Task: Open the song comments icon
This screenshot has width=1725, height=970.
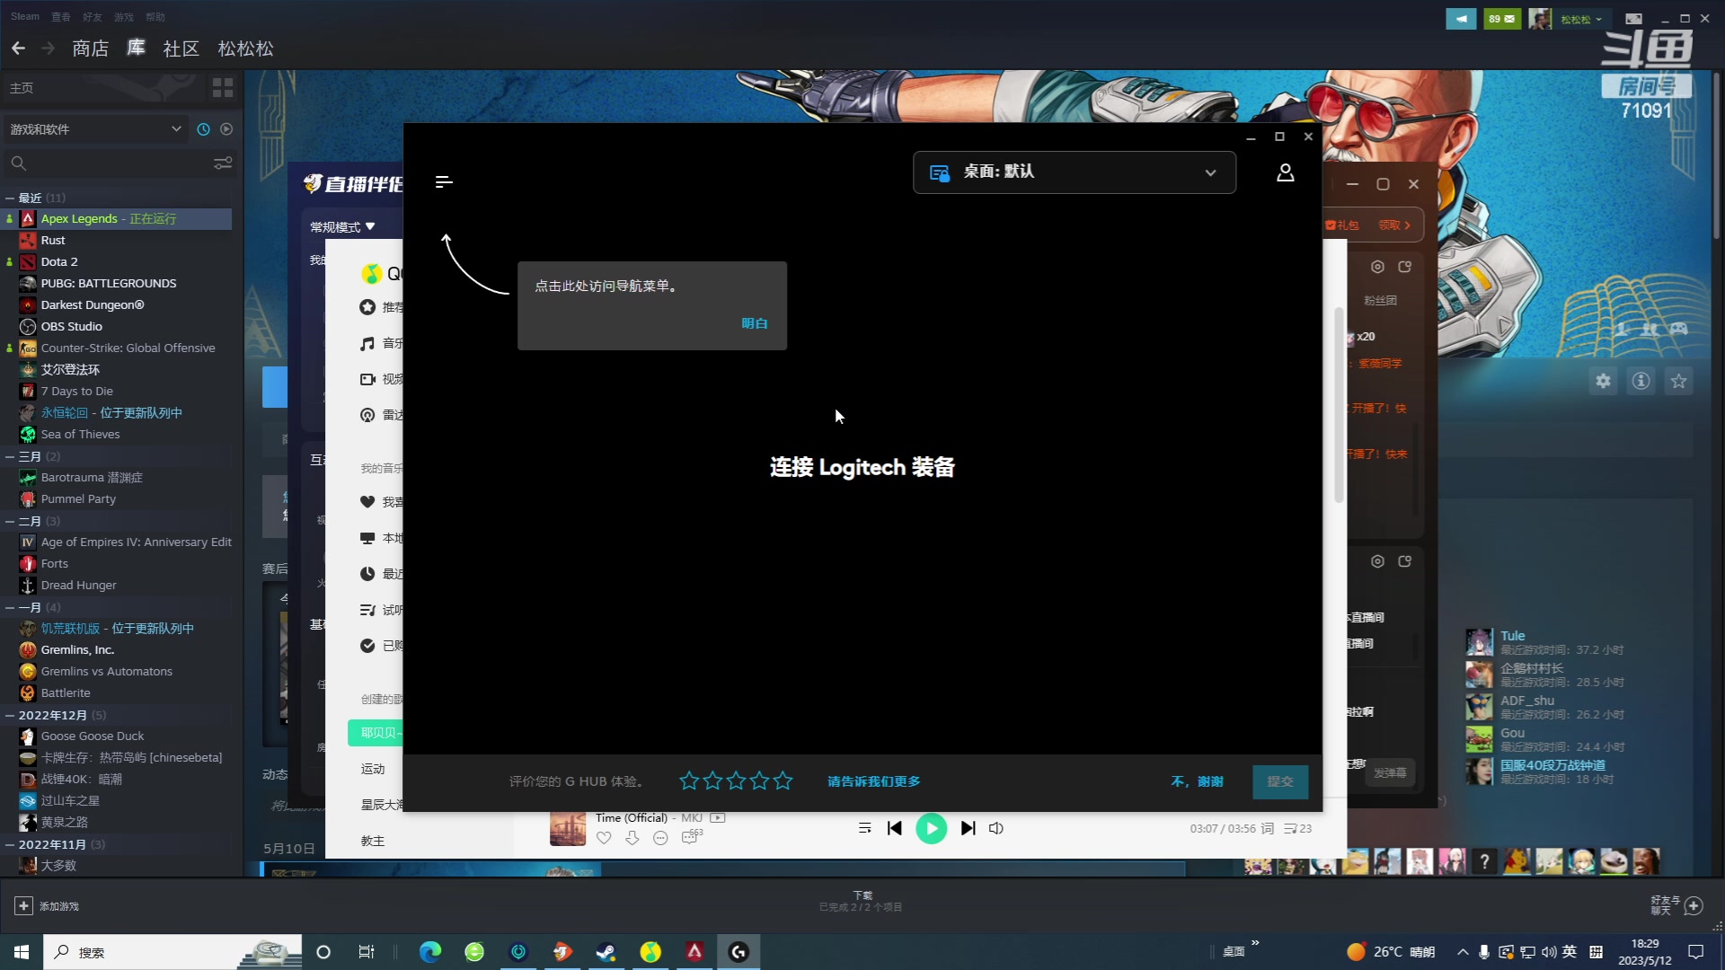Action: click(x=690, y=837)
